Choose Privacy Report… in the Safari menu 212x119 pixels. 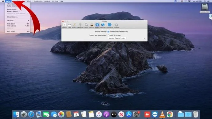[x=18, y=11]
